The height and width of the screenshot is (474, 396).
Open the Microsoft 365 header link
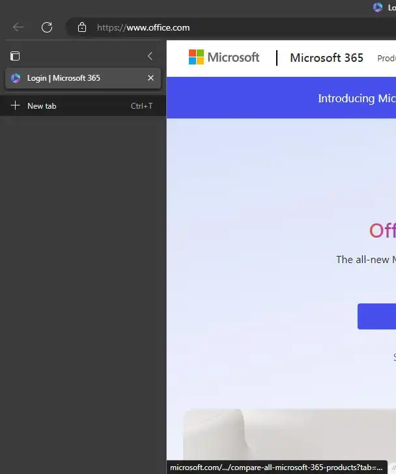point(326,58)
